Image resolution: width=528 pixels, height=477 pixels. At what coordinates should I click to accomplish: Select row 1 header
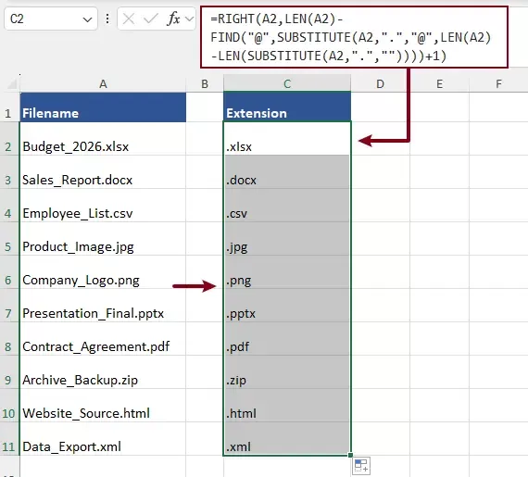(9, 107)
